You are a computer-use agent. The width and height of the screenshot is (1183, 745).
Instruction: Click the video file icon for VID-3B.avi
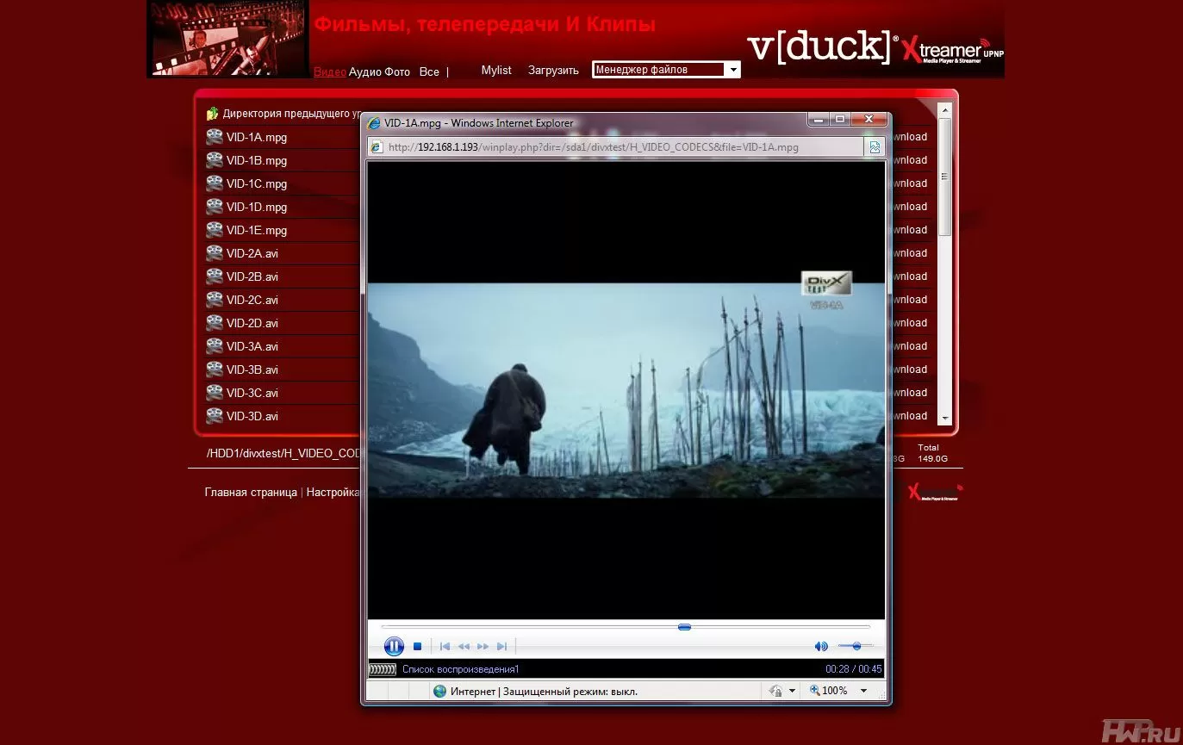coord(215,369)
